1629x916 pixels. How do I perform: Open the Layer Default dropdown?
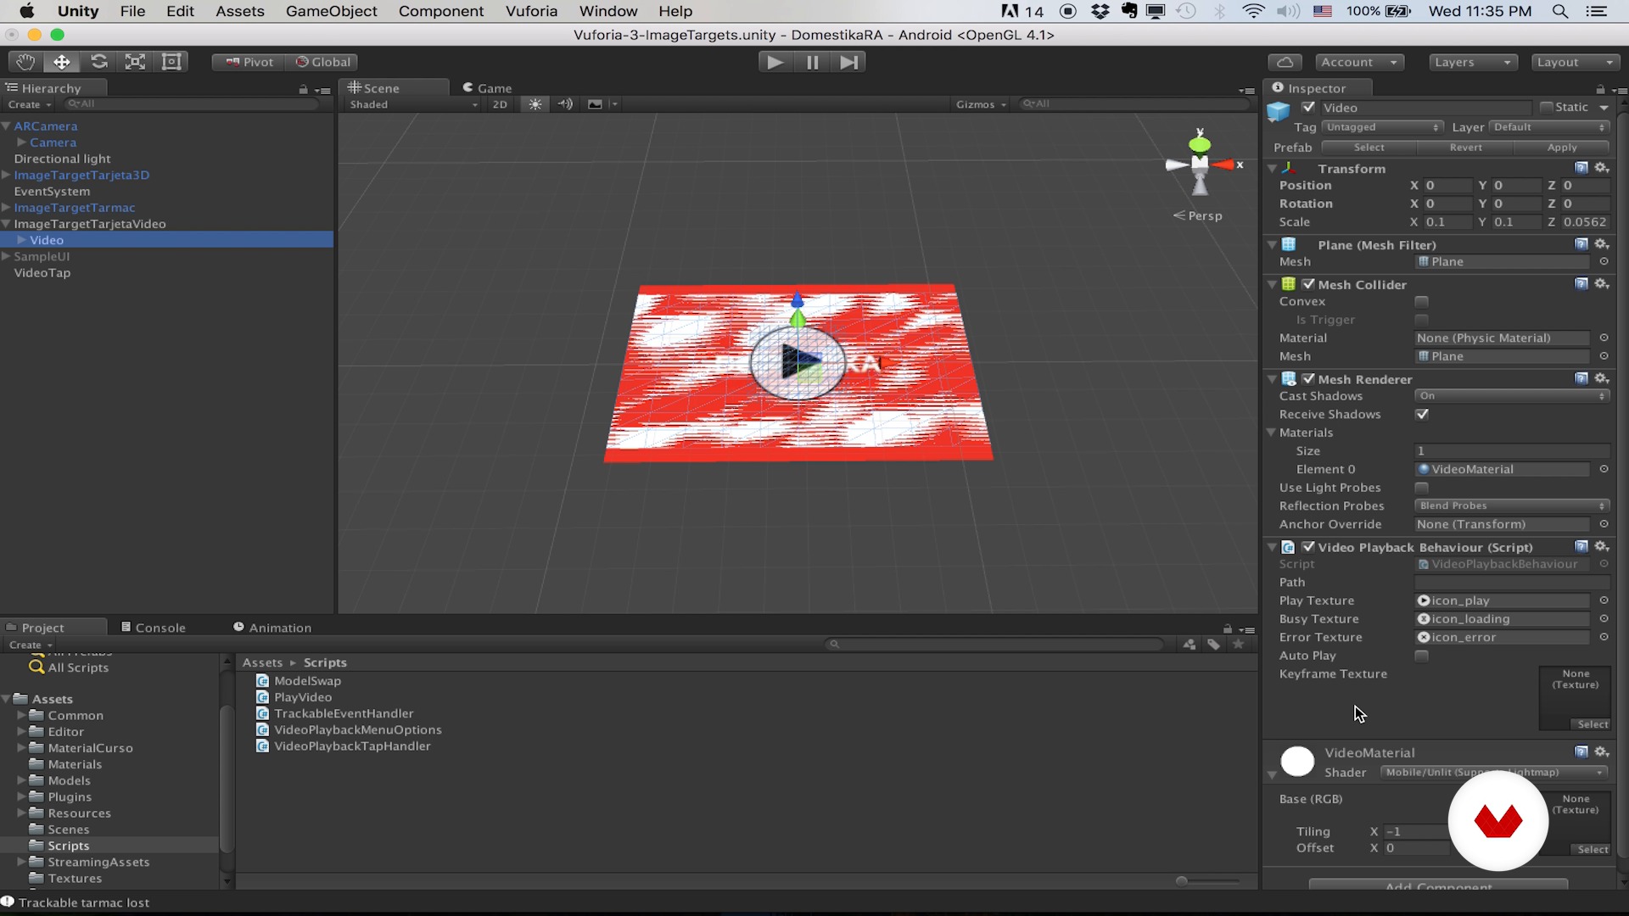(1550, 127)
